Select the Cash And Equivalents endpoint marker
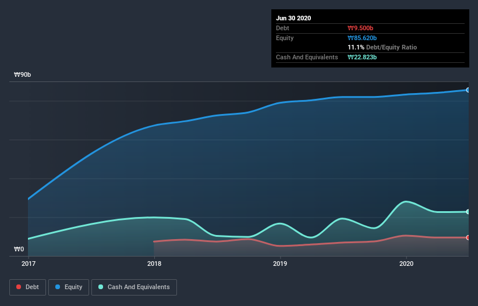Screen dimensions: 478x306 click(x=468, y=212)
